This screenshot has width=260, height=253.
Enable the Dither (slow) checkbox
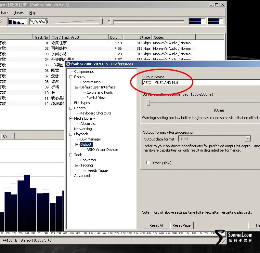click(148, 163)
